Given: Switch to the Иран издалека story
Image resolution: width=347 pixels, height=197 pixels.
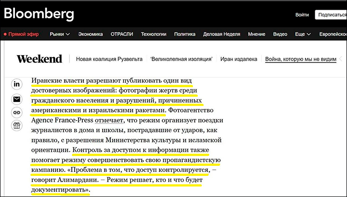Looking at the screenshot, I should click(x=239, y=59).
